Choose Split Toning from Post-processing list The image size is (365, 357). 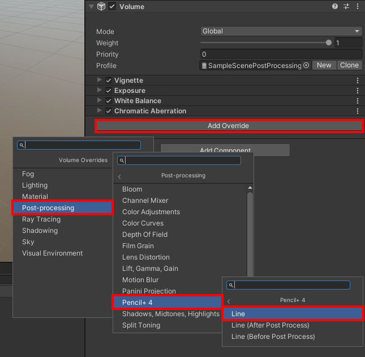[168, 325]
